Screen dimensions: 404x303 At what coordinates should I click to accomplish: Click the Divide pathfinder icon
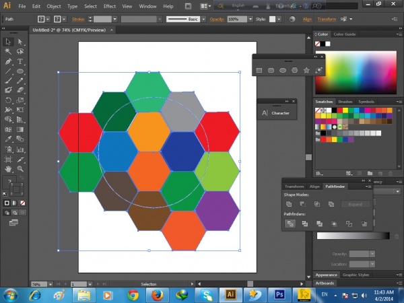[289, 223]
